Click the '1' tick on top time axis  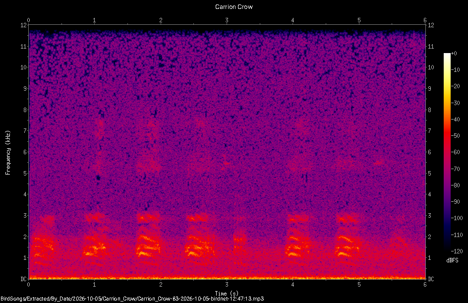coord(95,20)
